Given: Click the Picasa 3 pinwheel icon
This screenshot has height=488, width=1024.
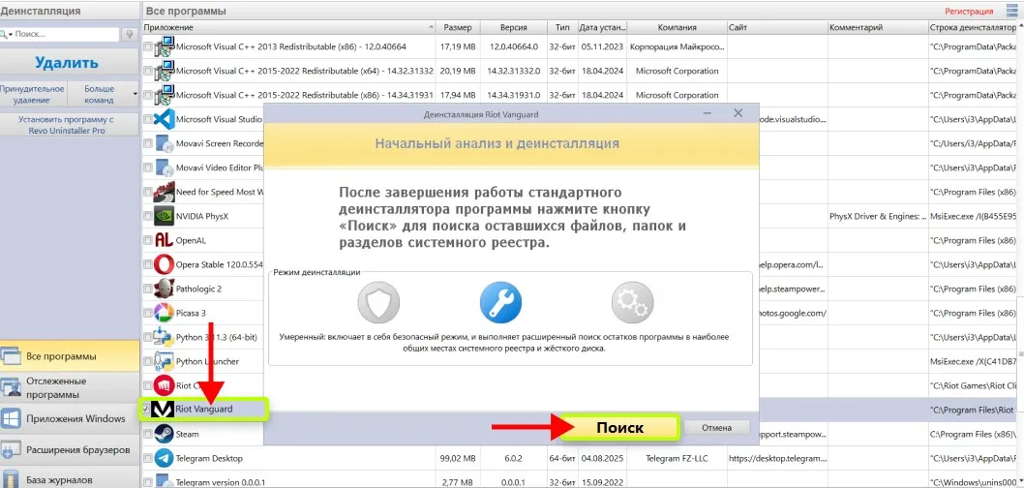Looking at the screenshot, I should tap(164, 313).
